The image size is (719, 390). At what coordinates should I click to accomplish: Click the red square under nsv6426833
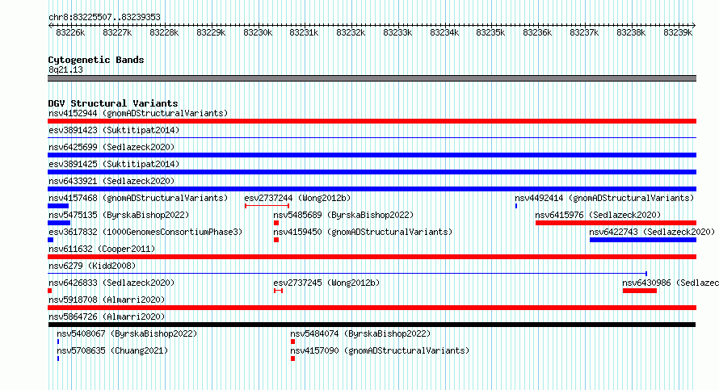(49, 291)
